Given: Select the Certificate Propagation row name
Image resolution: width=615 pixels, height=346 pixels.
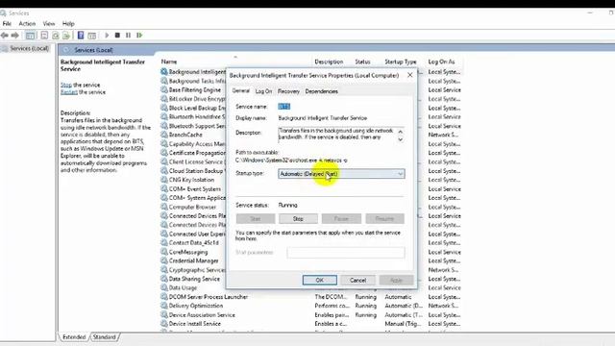Looking at the screenshot, I should 197,153.
